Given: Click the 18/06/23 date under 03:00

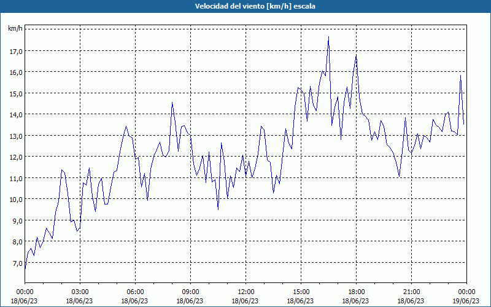Looking at the screenshot, I should [79, 301].
